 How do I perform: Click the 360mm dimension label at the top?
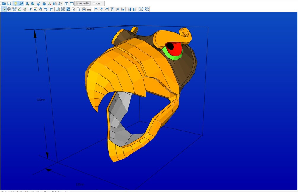(90, 29)
